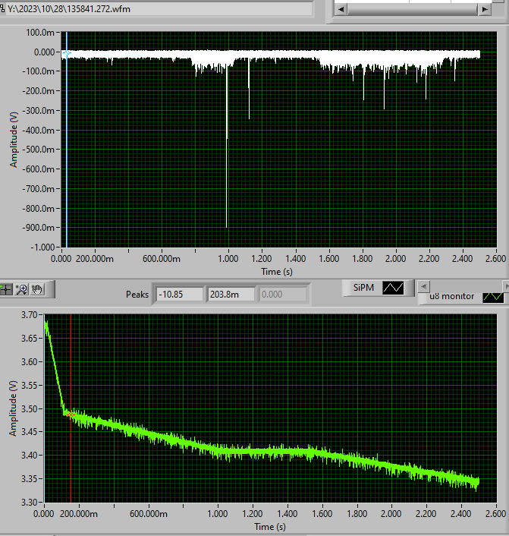The height and width of the screenshot is (536, 509).
Task: Click the 3.70 top y-axis value on lower graph
Action: 28,314
